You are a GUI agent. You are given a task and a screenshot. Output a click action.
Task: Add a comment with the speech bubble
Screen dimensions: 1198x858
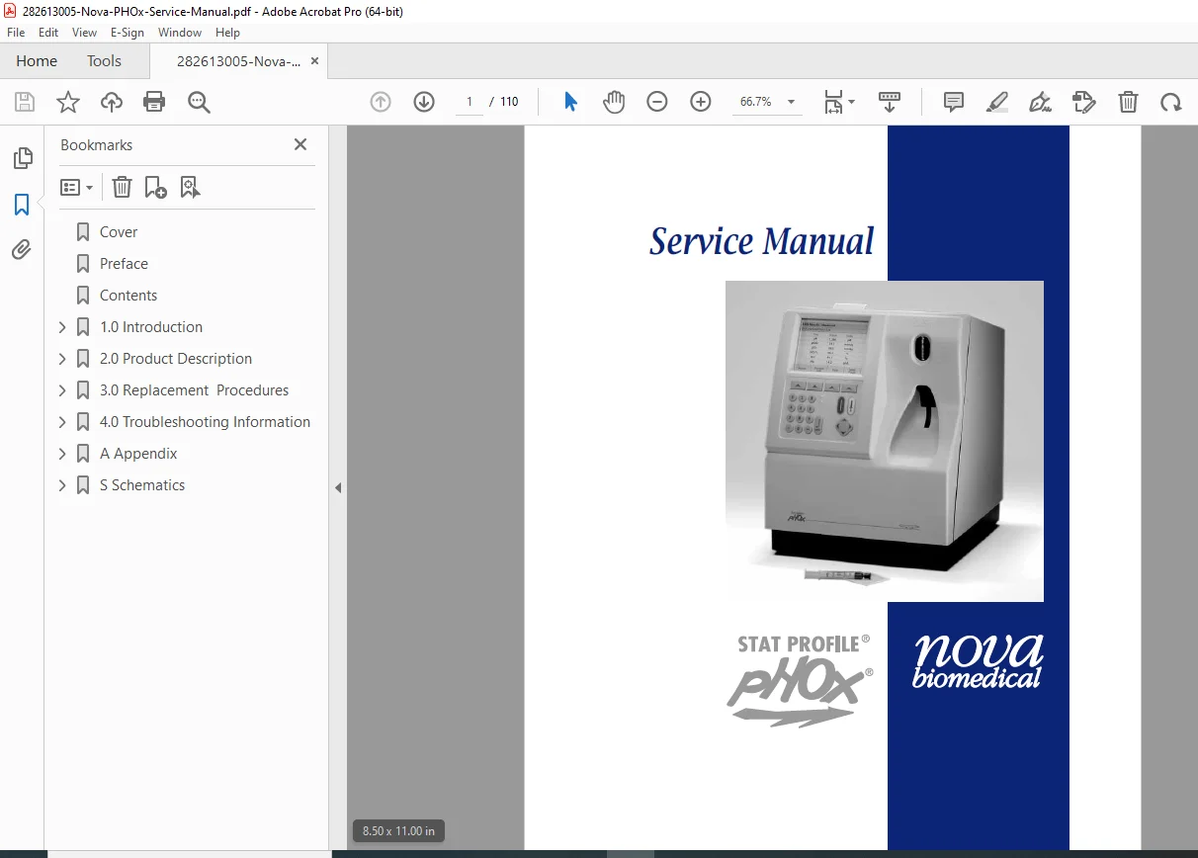[954, 102]
